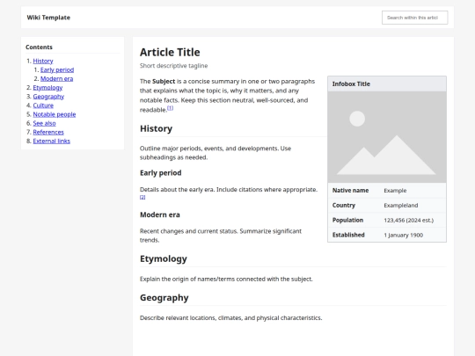
Task: Open the External links contents entry
Action: coord(52,141)
